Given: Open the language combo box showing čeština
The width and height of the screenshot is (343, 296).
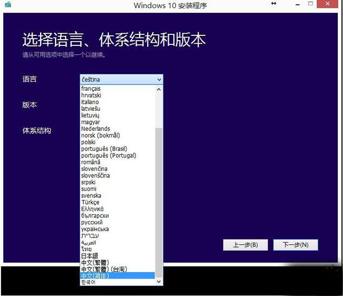Looking at the screenshot, I should click(x=121, y=80).
